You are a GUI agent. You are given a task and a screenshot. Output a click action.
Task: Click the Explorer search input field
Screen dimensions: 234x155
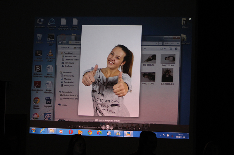[171, 43]
